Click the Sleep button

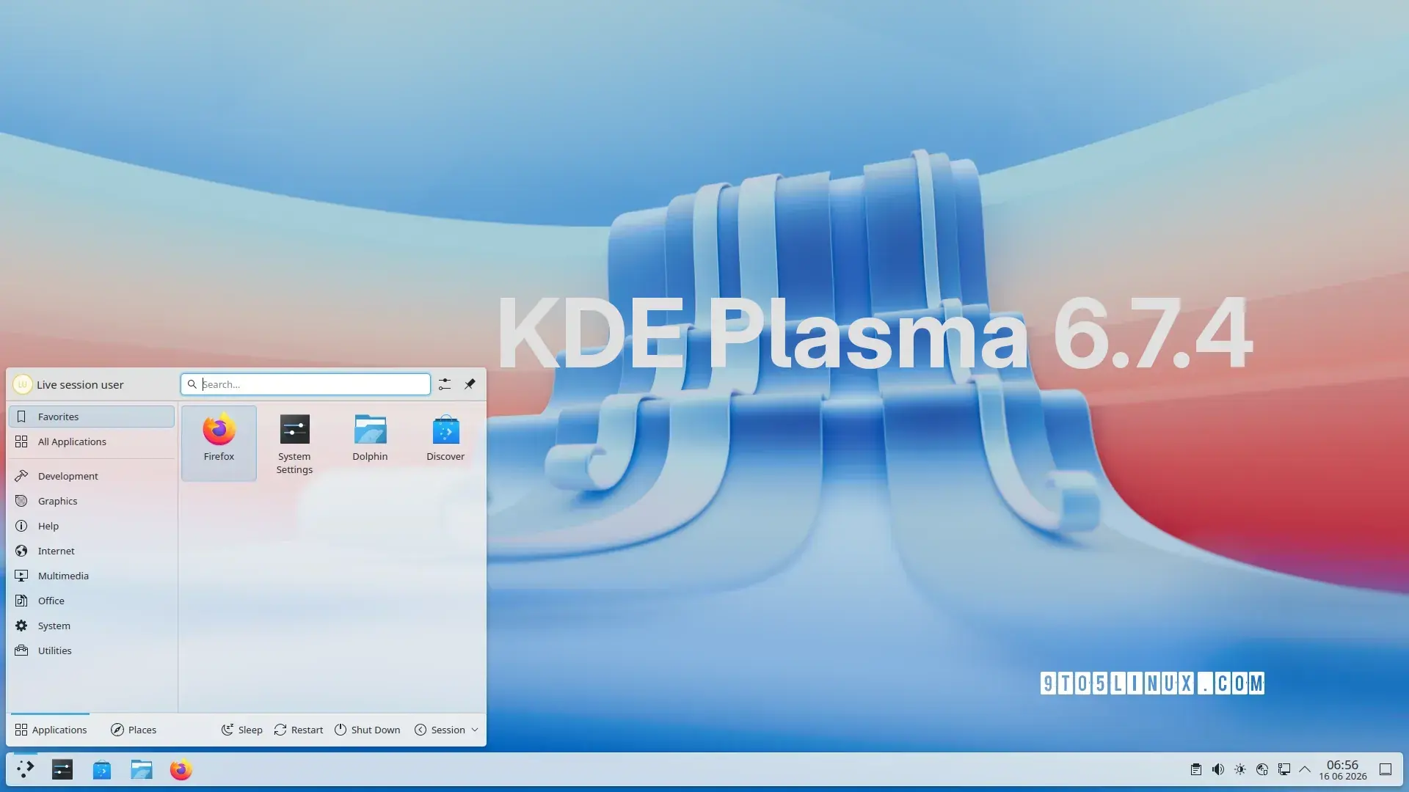(242, 730)
